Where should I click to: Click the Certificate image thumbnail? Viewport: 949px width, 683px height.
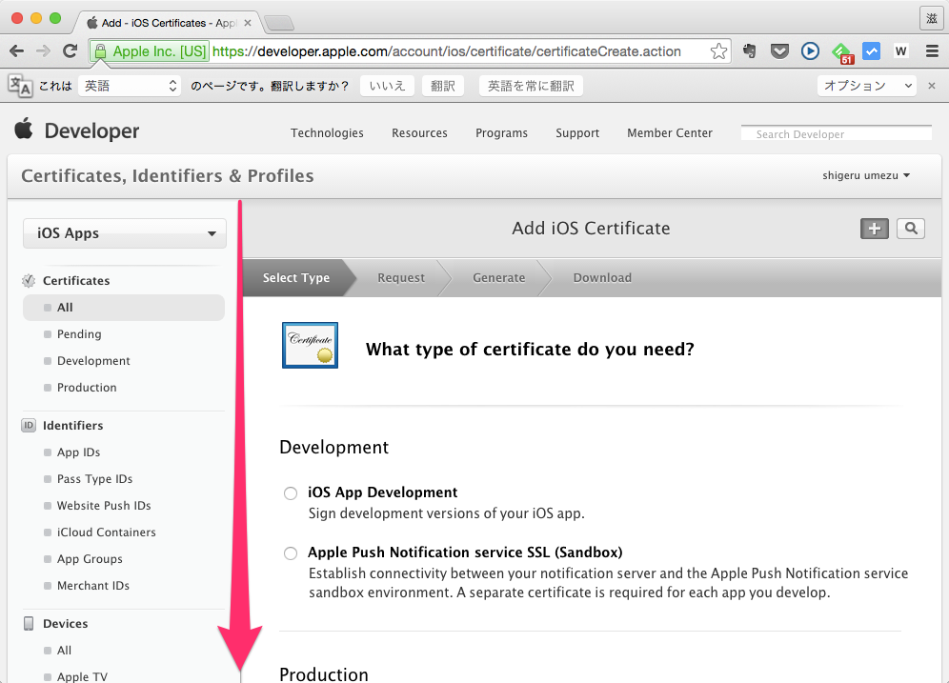pos(310,346)
